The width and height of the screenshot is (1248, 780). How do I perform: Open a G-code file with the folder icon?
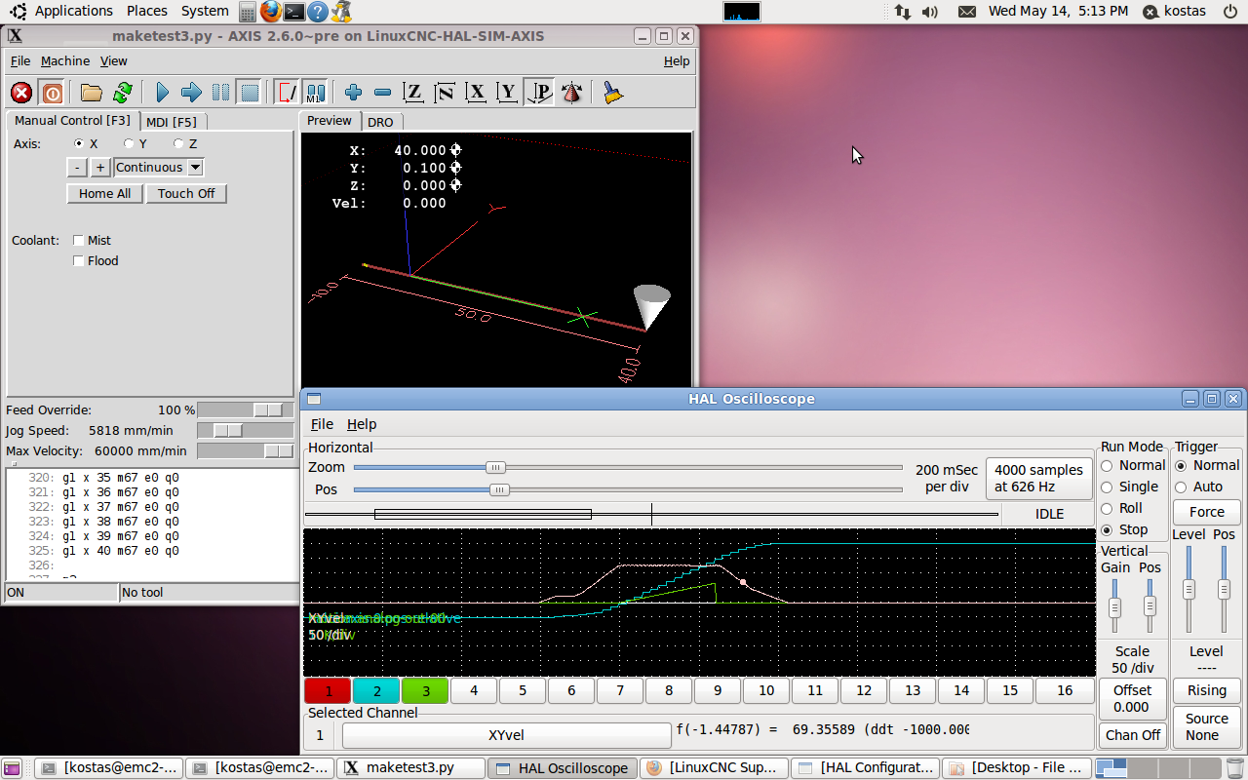click(x=92, y=93)
